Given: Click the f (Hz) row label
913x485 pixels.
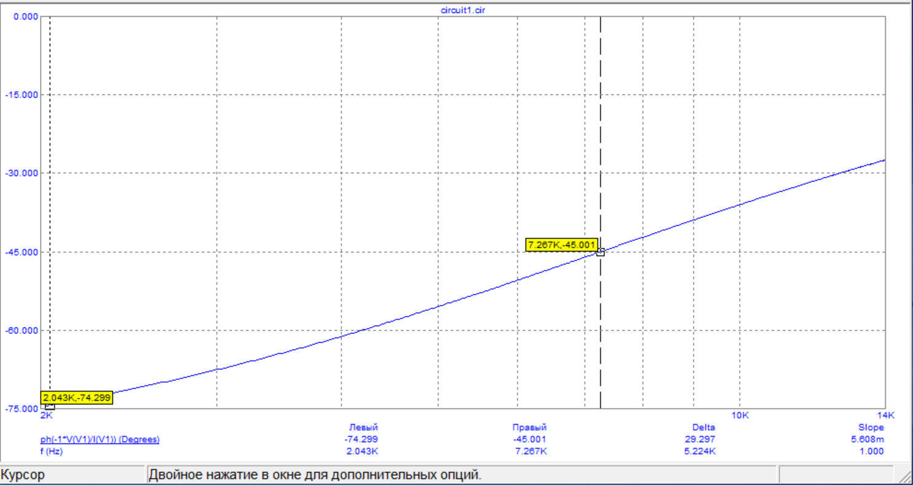Looking at the screenshot, I should click(x=52, y=451).
